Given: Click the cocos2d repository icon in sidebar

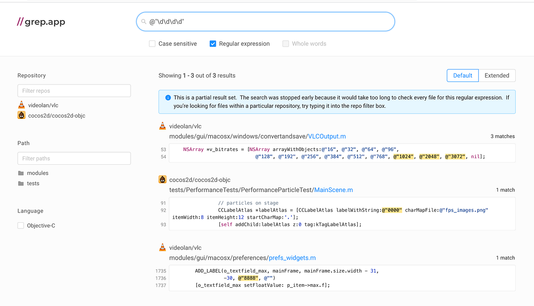Looking at the screenshot, I should pyautogui.click(x=21, y=115).
